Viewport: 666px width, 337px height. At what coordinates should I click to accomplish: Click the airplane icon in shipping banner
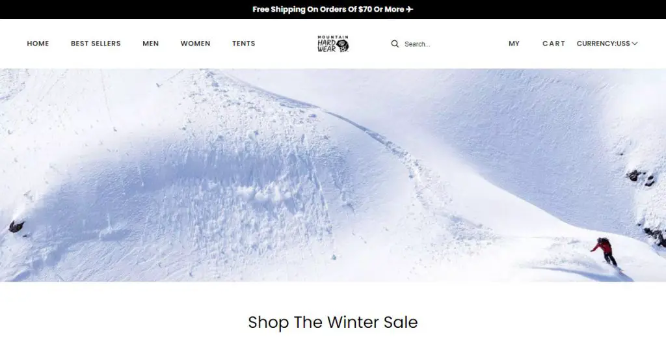point(410,9)
